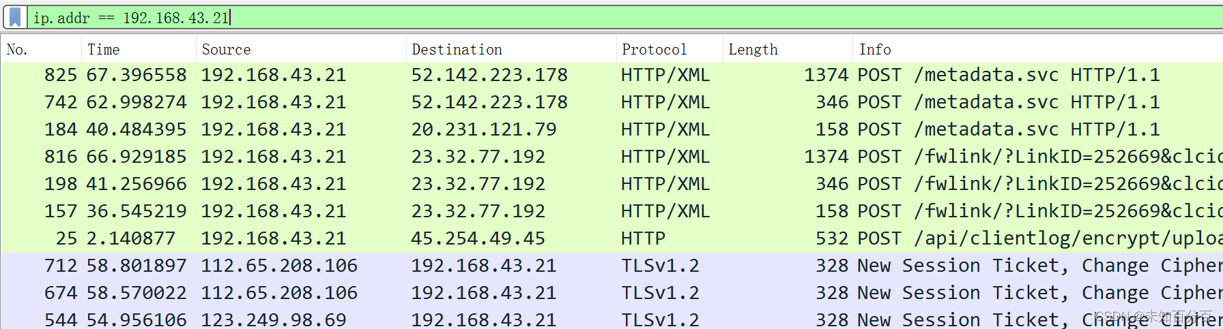Select packet 825 POST /metadata.svc

pyautogui.click(x=612, y=75)
